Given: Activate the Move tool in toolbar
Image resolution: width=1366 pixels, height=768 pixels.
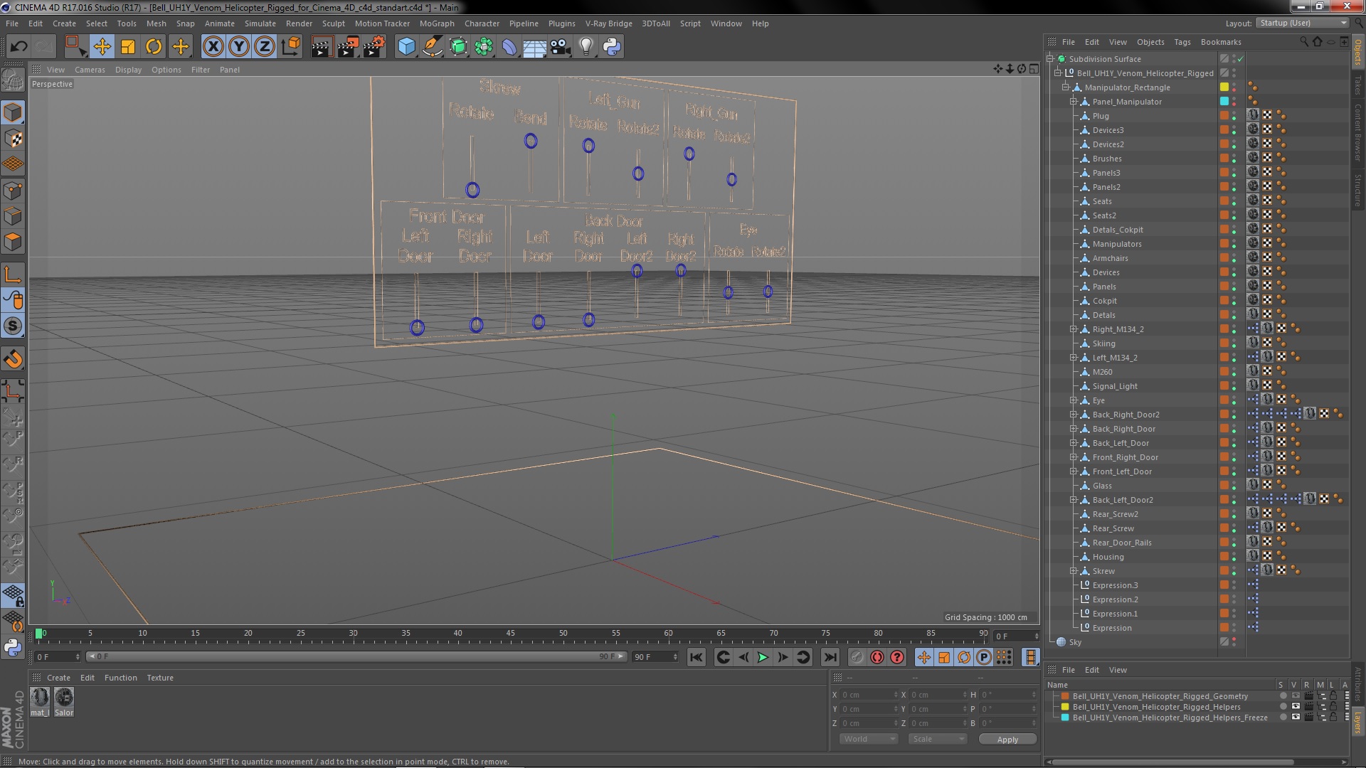Looking at the screenshot, I should (102, 47).
